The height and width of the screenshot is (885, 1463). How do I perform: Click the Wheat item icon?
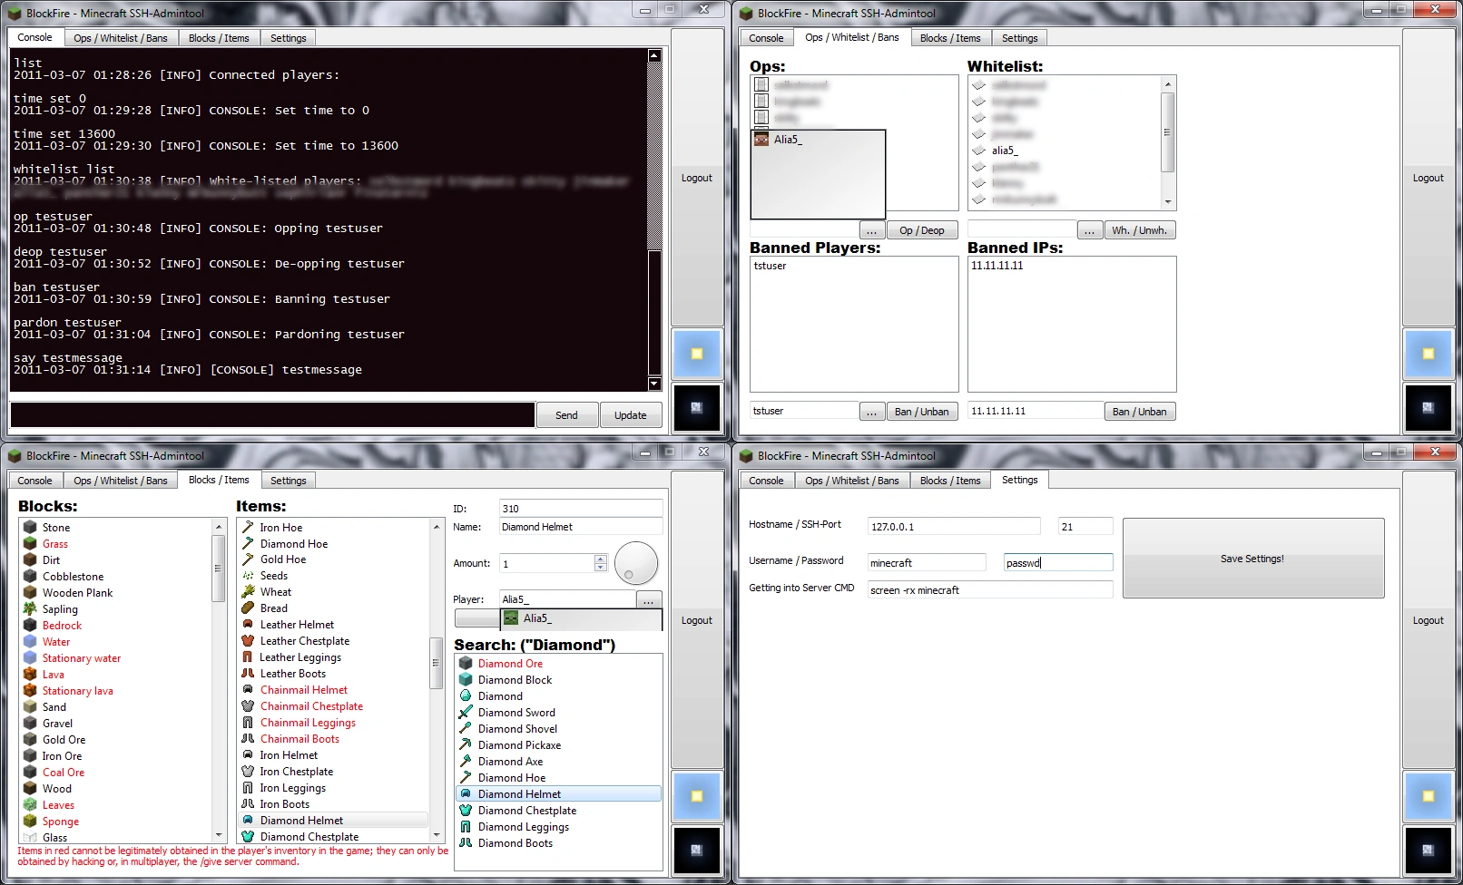point(248,591)
